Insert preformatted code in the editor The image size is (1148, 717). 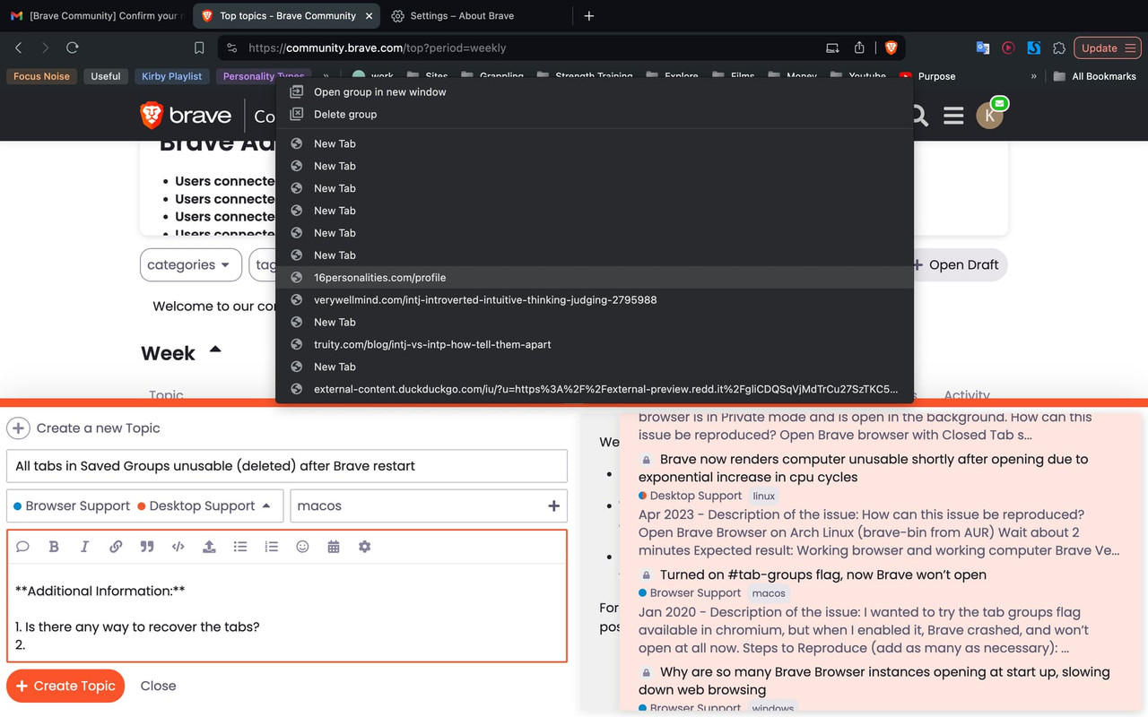coord(178,547)
